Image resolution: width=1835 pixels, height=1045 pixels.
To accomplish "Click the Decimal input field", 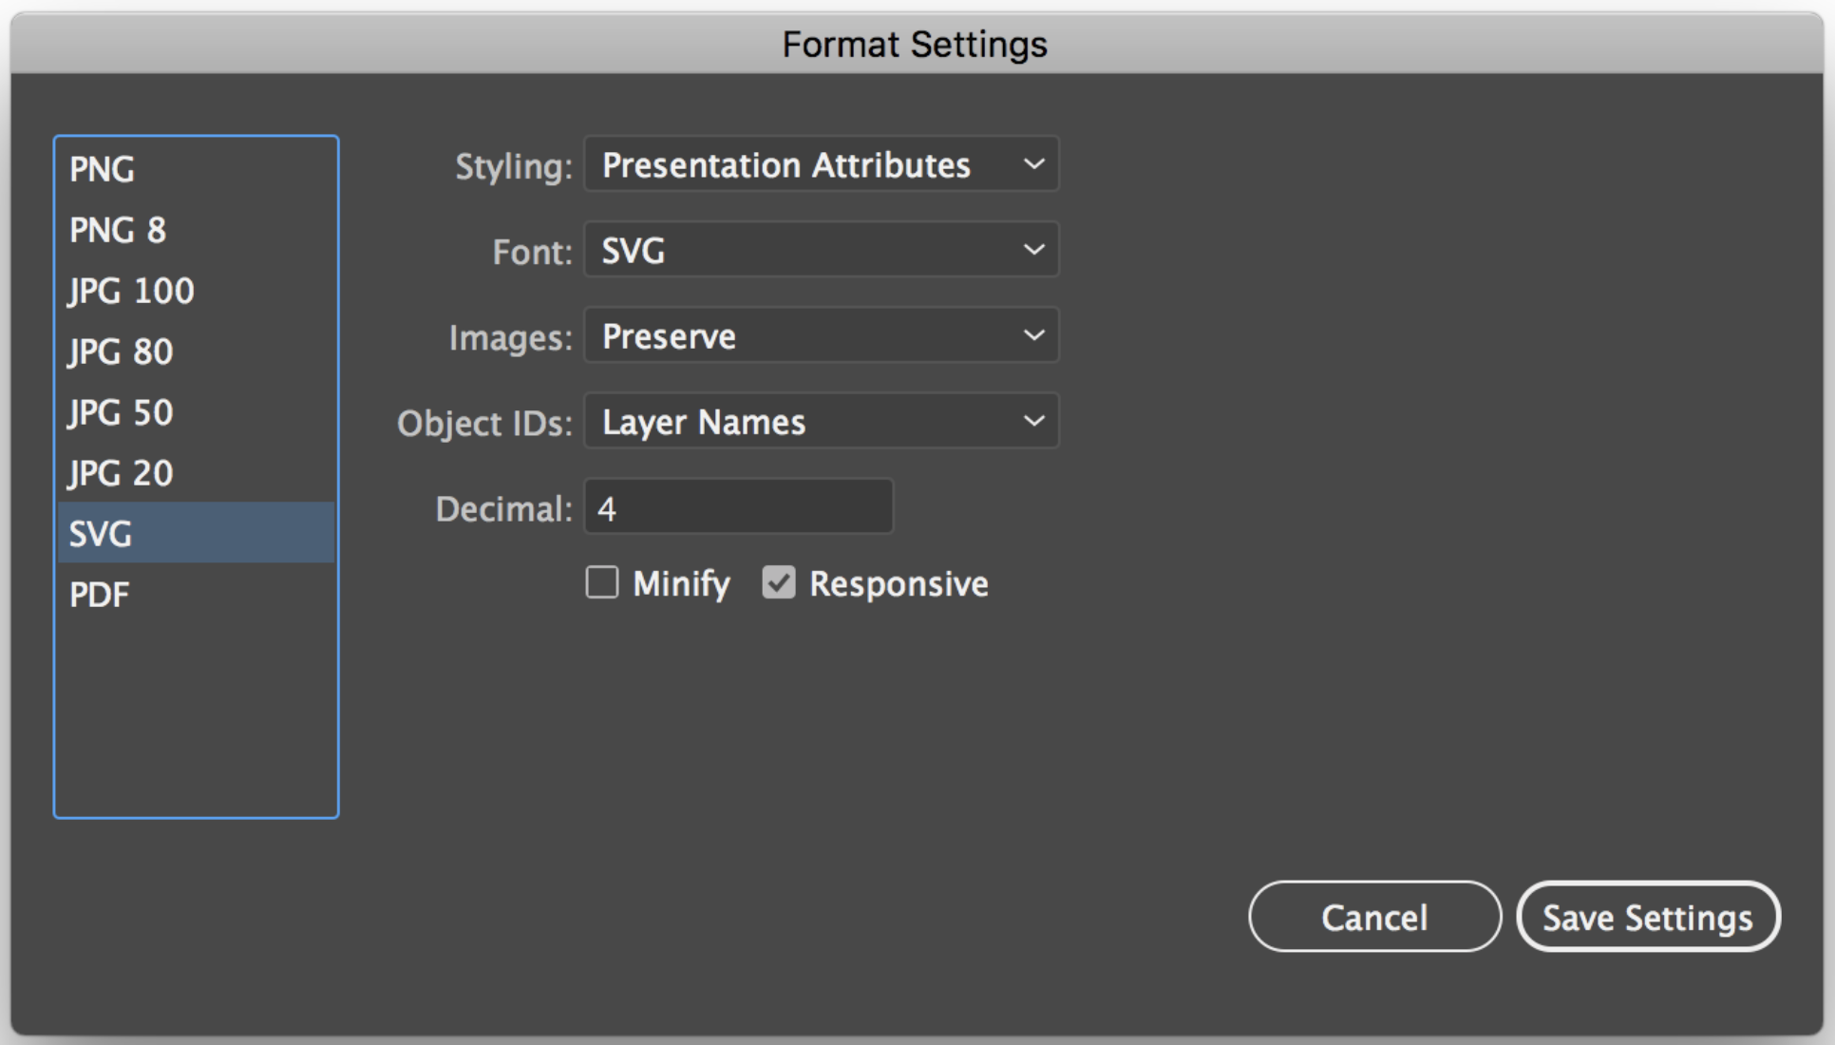I will 739,506.
